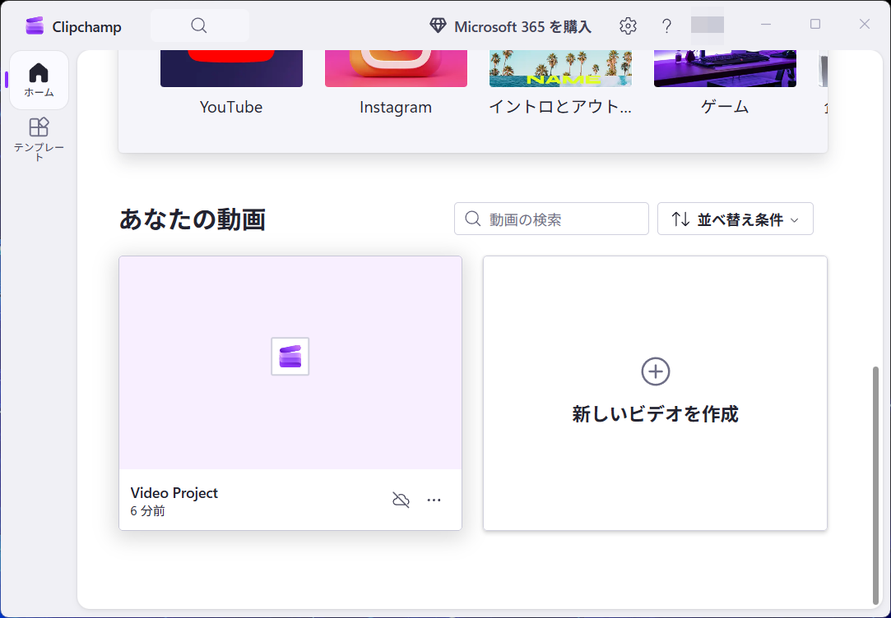The width and height of the screenshot is (891, 618).
Task: Open テンプレート in the sidebar
Action: (39, 140)
